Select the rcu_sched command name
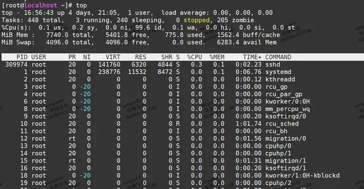The image size is (364, 189). click(x=282, y=124)
